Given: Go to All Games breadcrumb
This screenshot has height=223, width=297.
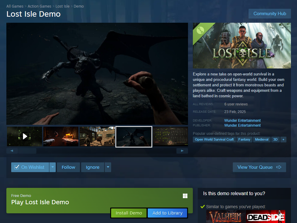Looking at the screenshot, I should 15,6.
